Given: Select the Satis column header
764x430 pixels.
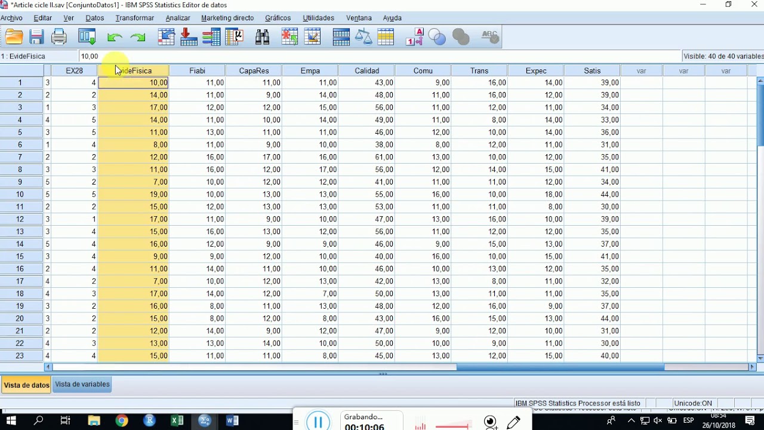Looking at the screenshot, I should (x=593, y=70).
